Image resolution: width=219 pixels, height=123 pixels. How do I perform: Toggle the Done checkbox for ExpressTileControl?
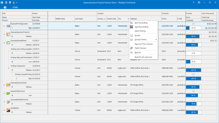tap(193, 91)
